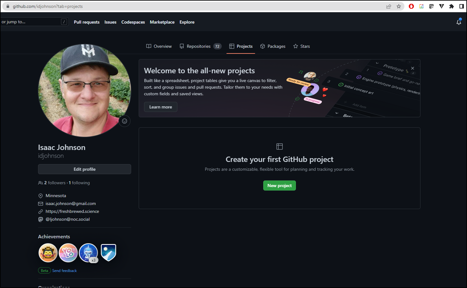The image size is (467, 288).
Task: Dismiss the Welcome projects banner
Action: tap(413, 68)
